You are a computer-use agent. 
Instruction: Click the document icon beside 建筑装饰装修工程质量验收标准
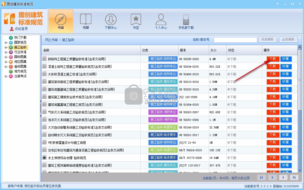45,82
